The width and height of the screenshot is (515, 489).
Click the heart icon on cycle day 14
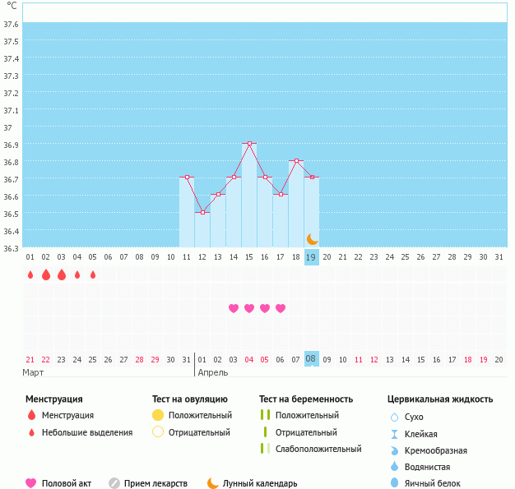click(234, 308)
